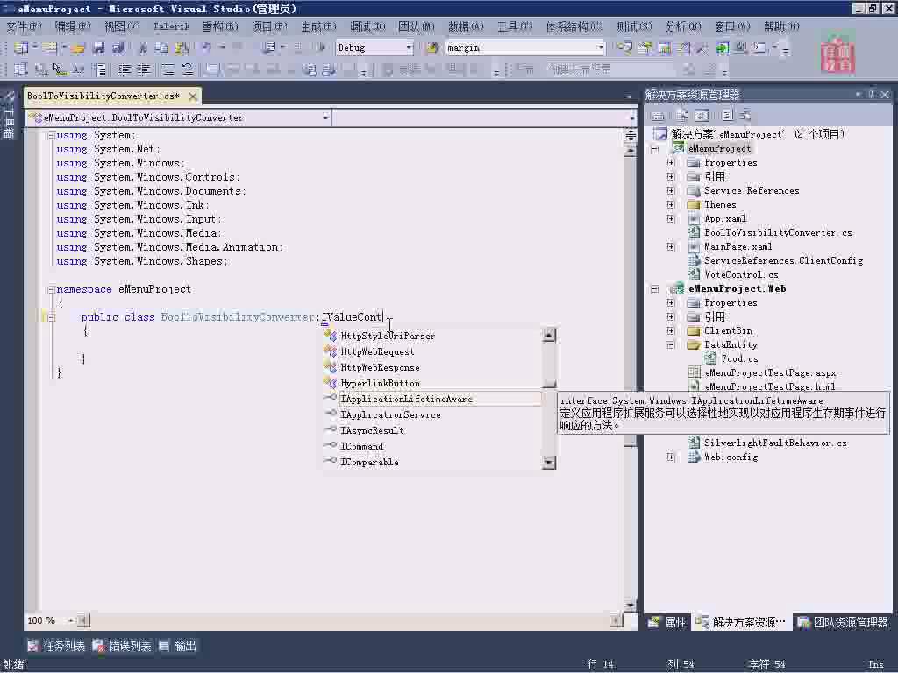
Task: Click the Find in Files icon beside margin box
Action: click(431, 48)
